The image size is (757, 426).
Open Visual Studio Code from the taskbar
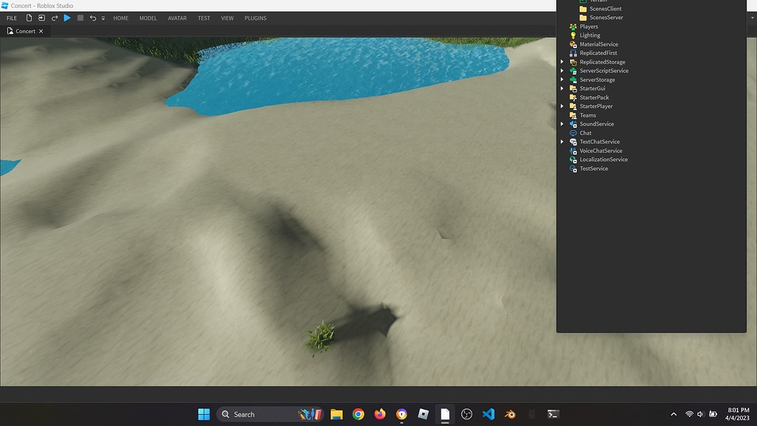pyautogui.click(x=490, y=414)
